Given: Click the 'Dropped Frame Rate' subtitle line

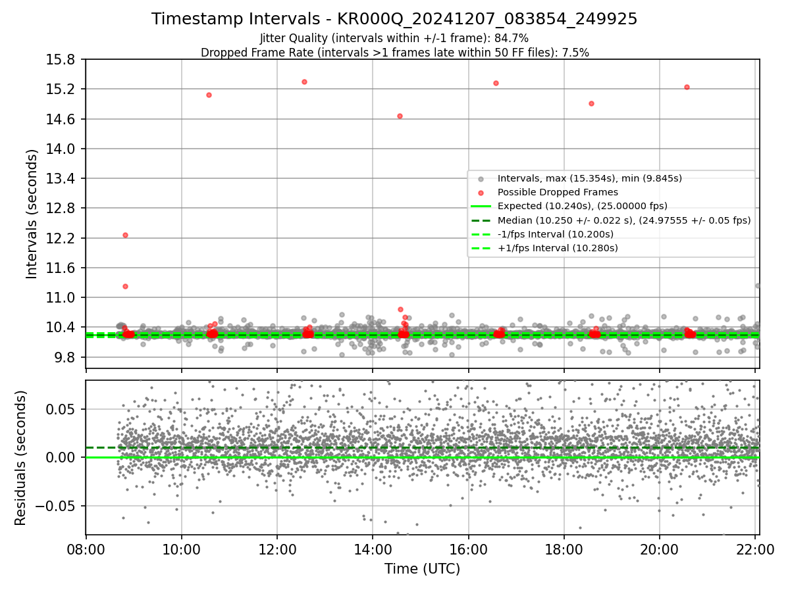Looking at the screenshot, I should pyautogui.click(x=394, y=53).
